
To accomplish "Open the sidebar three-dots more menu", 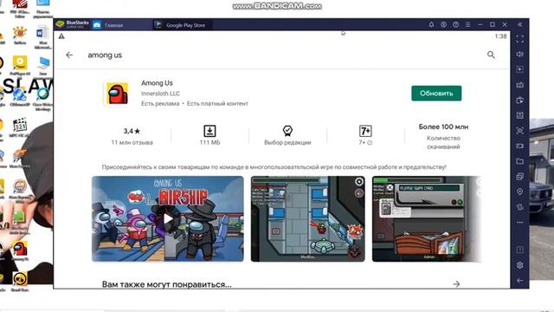I will 519,223.
